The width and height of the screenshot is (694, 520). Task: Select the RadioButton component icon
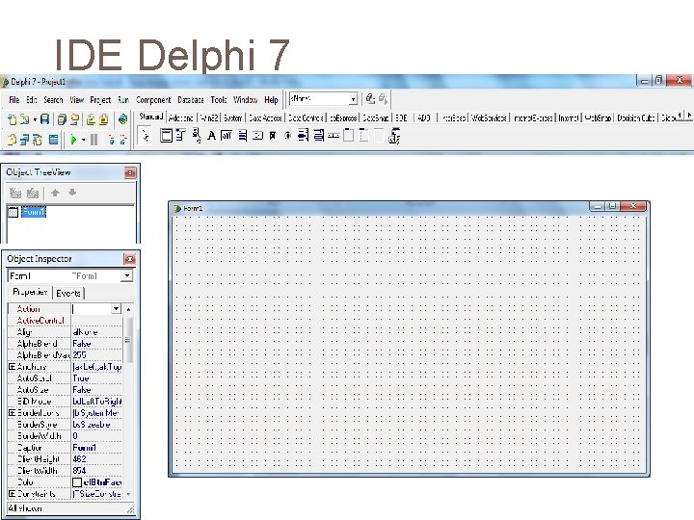coord(287,136)
